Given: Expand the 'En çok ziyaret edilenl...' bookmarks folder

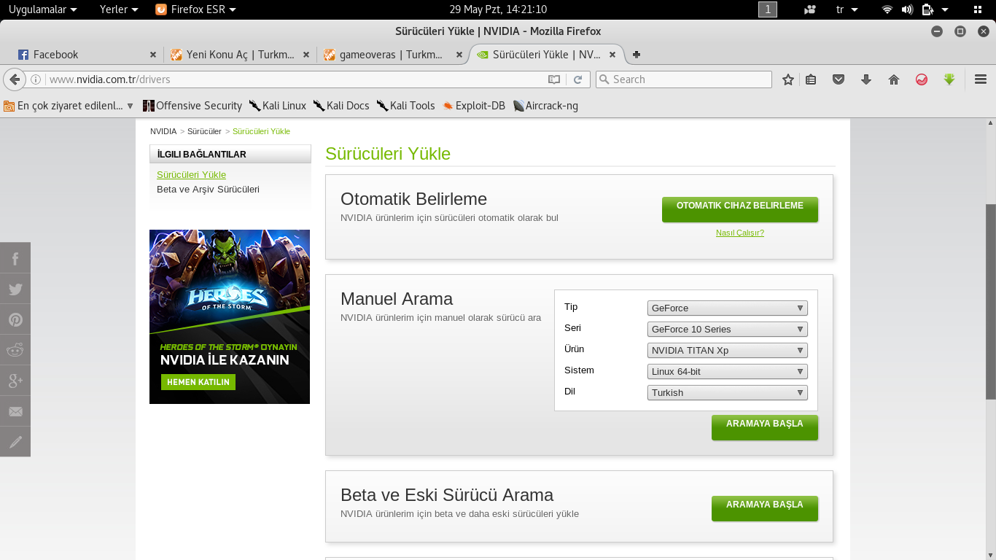Looking at the screenshot, I should pos(69,106).
